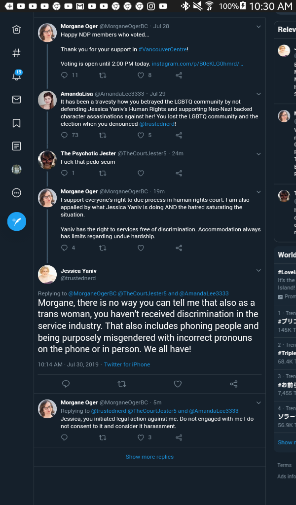Open chevron menu on Morgane Oger's 5m reply
296x505 pixels.
[259, 402]
